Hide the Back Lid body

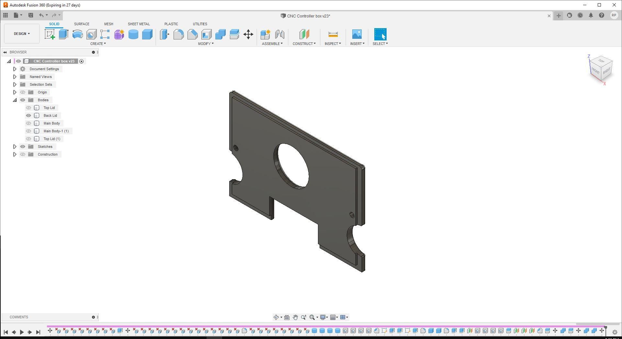[x=28, y=115]
